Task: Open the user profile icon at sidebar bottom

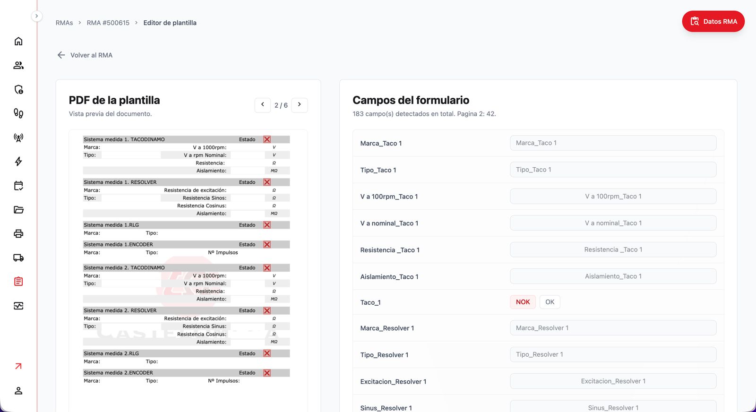Action: click(x=18, y=391)
